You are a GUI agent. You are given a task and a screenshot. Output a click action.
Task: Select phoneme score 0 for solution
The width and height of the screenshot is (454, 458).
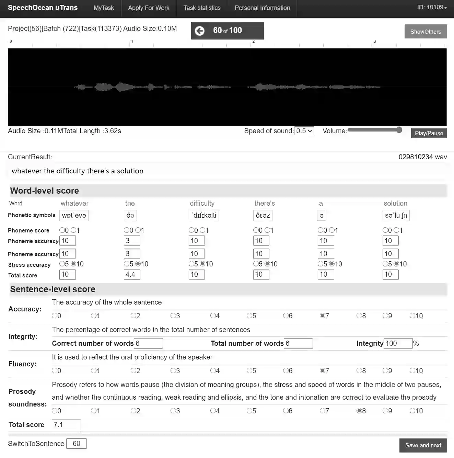click(385, 230)
